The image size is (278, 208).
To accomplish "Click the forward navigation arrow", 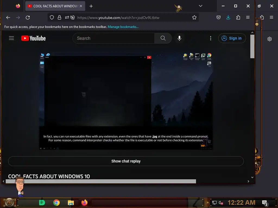I will tap(18, 18).
